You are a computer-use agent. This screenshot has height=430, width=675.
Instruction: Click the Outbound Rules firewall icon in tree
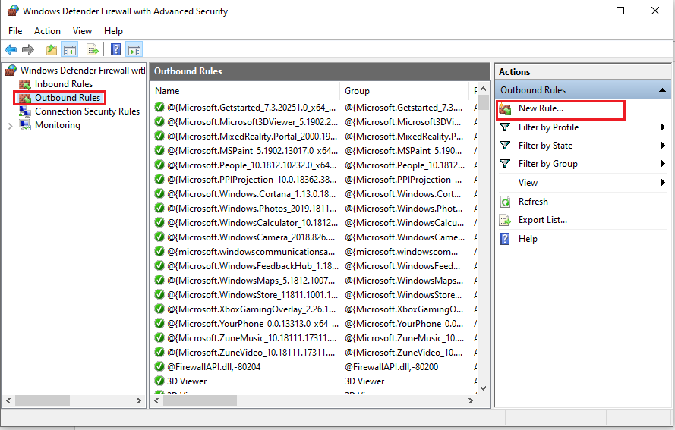click(x=25, y=98)
